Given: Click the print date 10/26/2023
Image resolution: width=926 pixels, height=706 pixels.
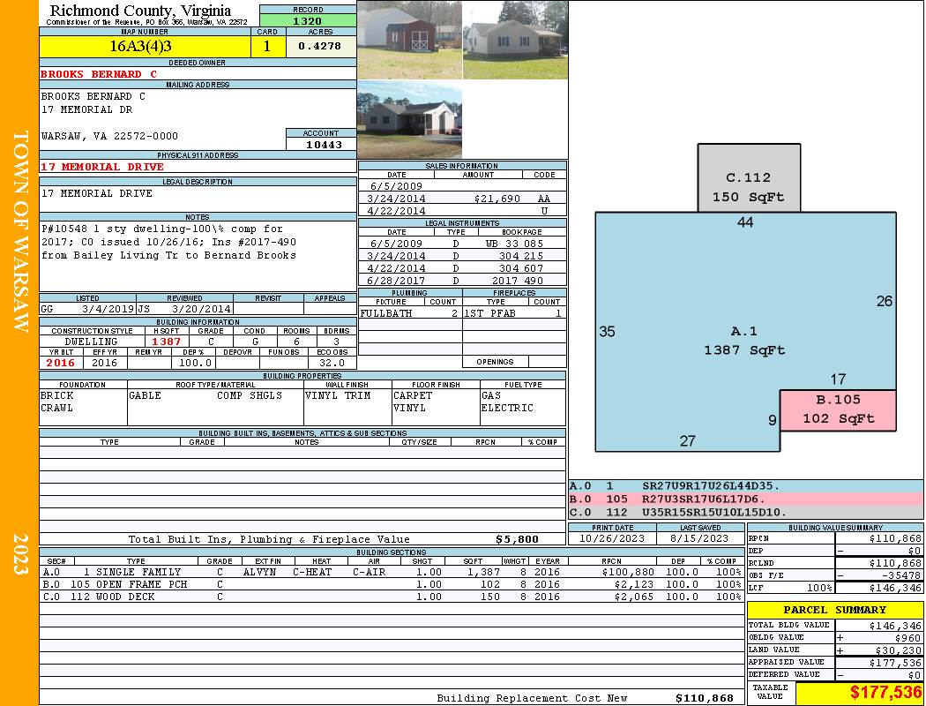Looking at the screenshot, I should pyautogui.click(x=612, y=538).
